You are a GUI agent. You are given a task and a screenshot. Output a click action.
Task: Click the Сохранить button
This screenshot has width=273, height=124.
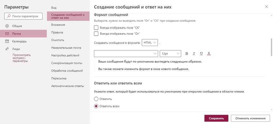(x=216, y=118)
